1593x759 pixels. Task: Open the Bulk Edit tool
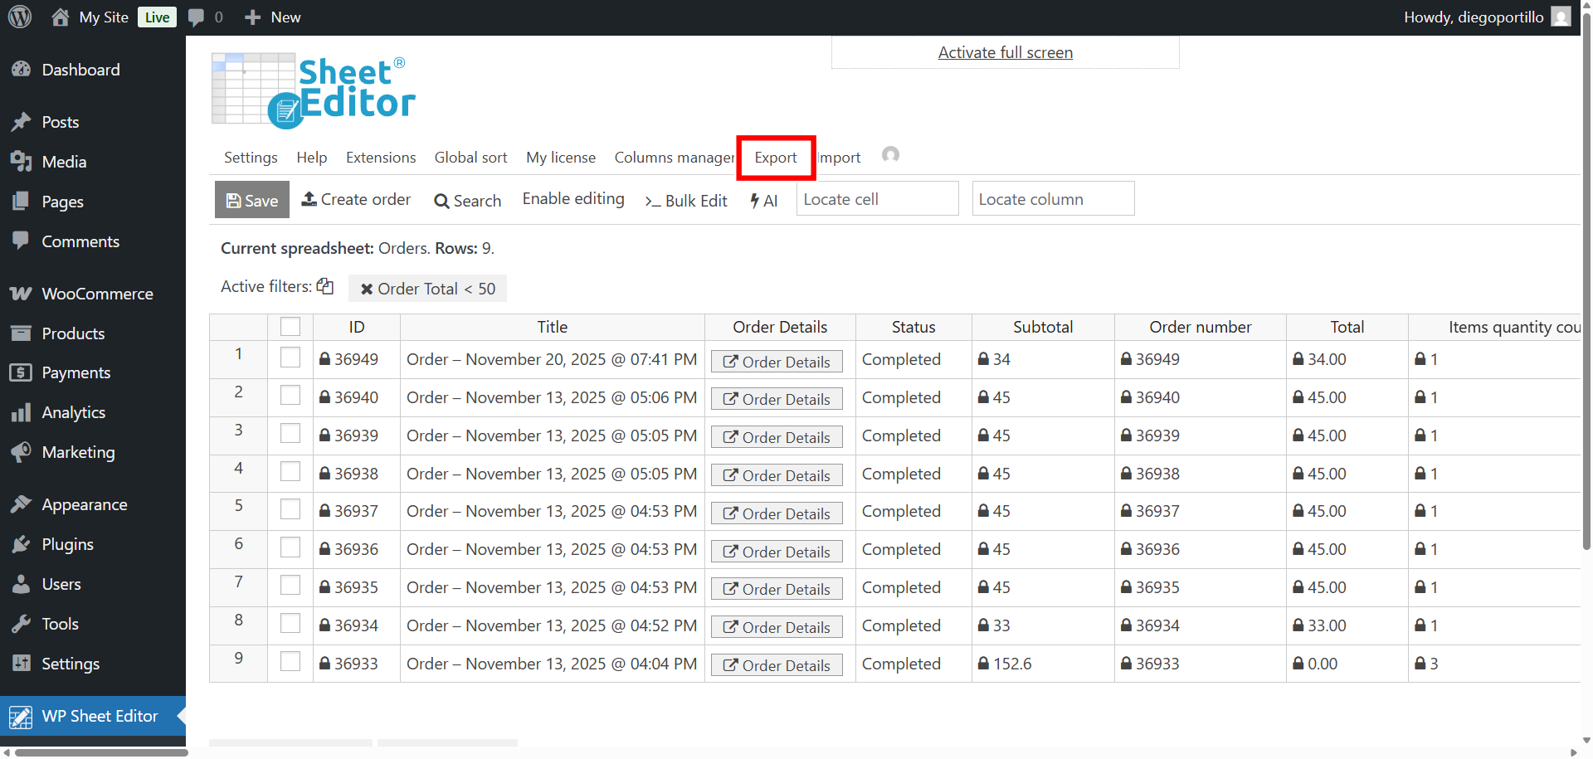[686, 201]
